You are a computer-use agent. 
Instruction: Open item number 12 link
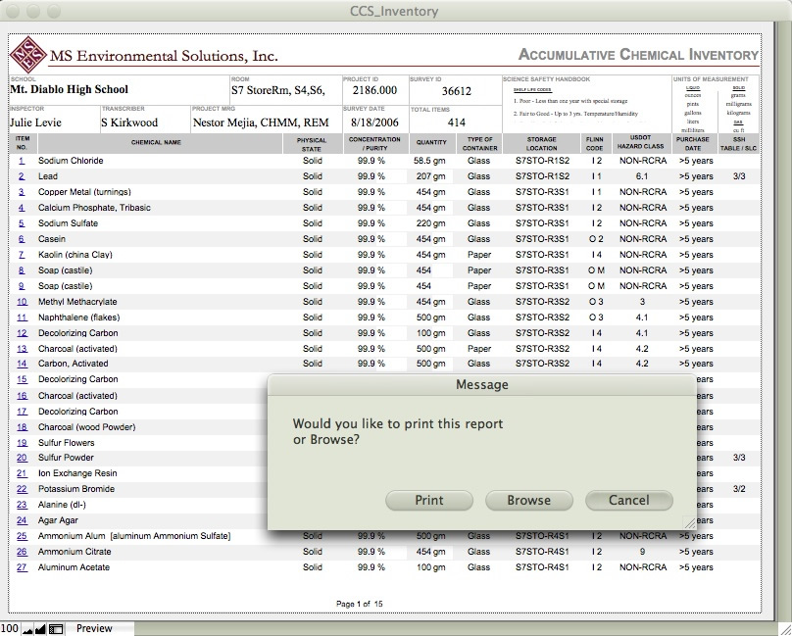coord(22,333)
